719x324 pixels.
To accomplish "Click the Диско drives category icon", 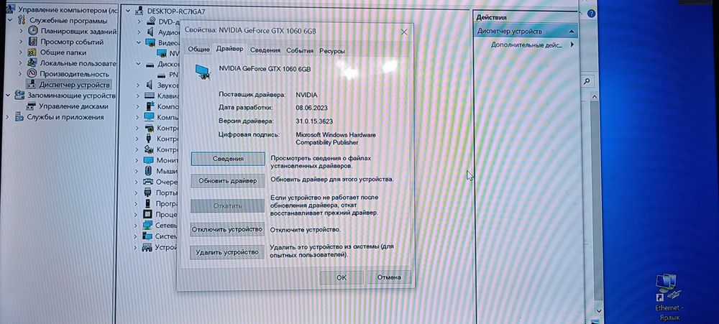I will point(150,64).
